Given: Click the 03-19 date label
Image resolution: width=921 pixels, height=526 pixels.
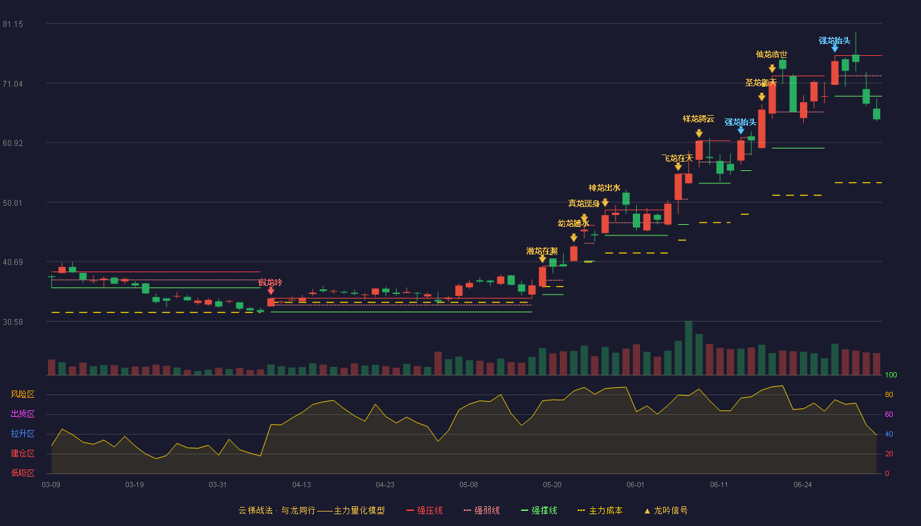Looking at the screenshot, I should [x=134, y=485].
